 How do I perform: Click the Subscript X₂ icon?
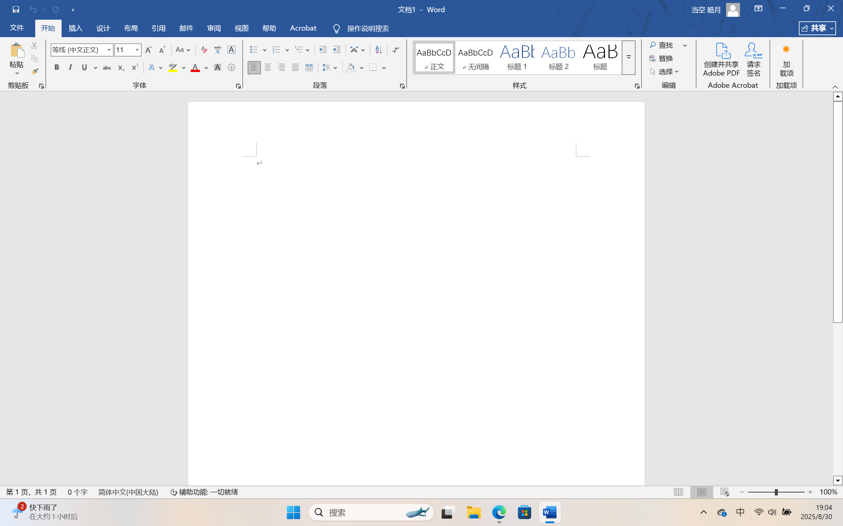pos(121,67)
